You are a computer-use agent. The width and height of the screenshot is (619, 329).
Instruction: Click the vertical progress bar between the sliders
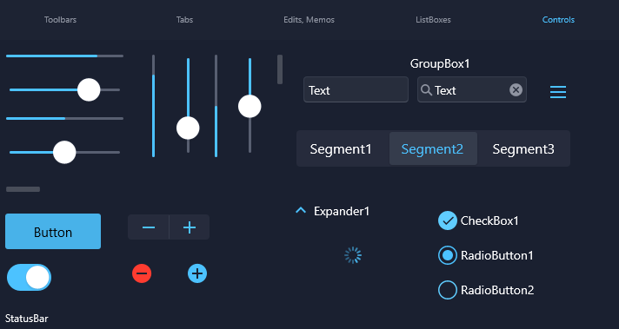click(216, 106)
